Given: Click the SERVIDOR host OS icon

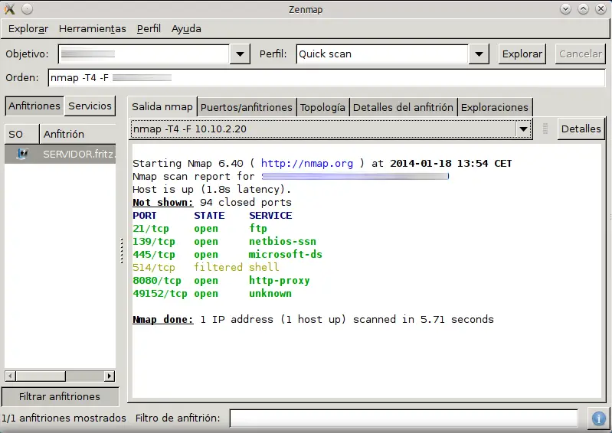Looking at the screenshot, I should [x=22, y=154].
